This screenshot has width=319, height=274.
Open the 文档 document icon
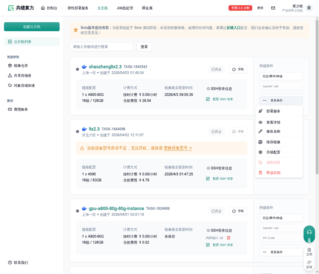[x=309, y=252]
